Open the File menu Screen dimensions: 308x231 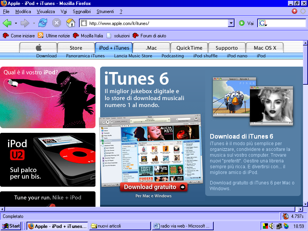point(6,12)
